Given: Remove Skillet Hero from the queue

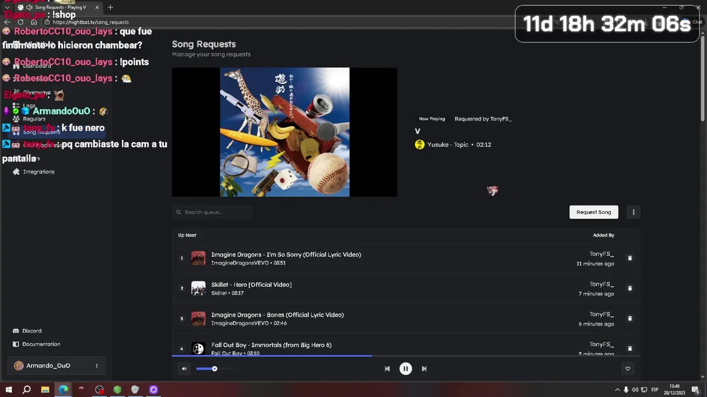Looking at the screenshot, I should 630,288.
